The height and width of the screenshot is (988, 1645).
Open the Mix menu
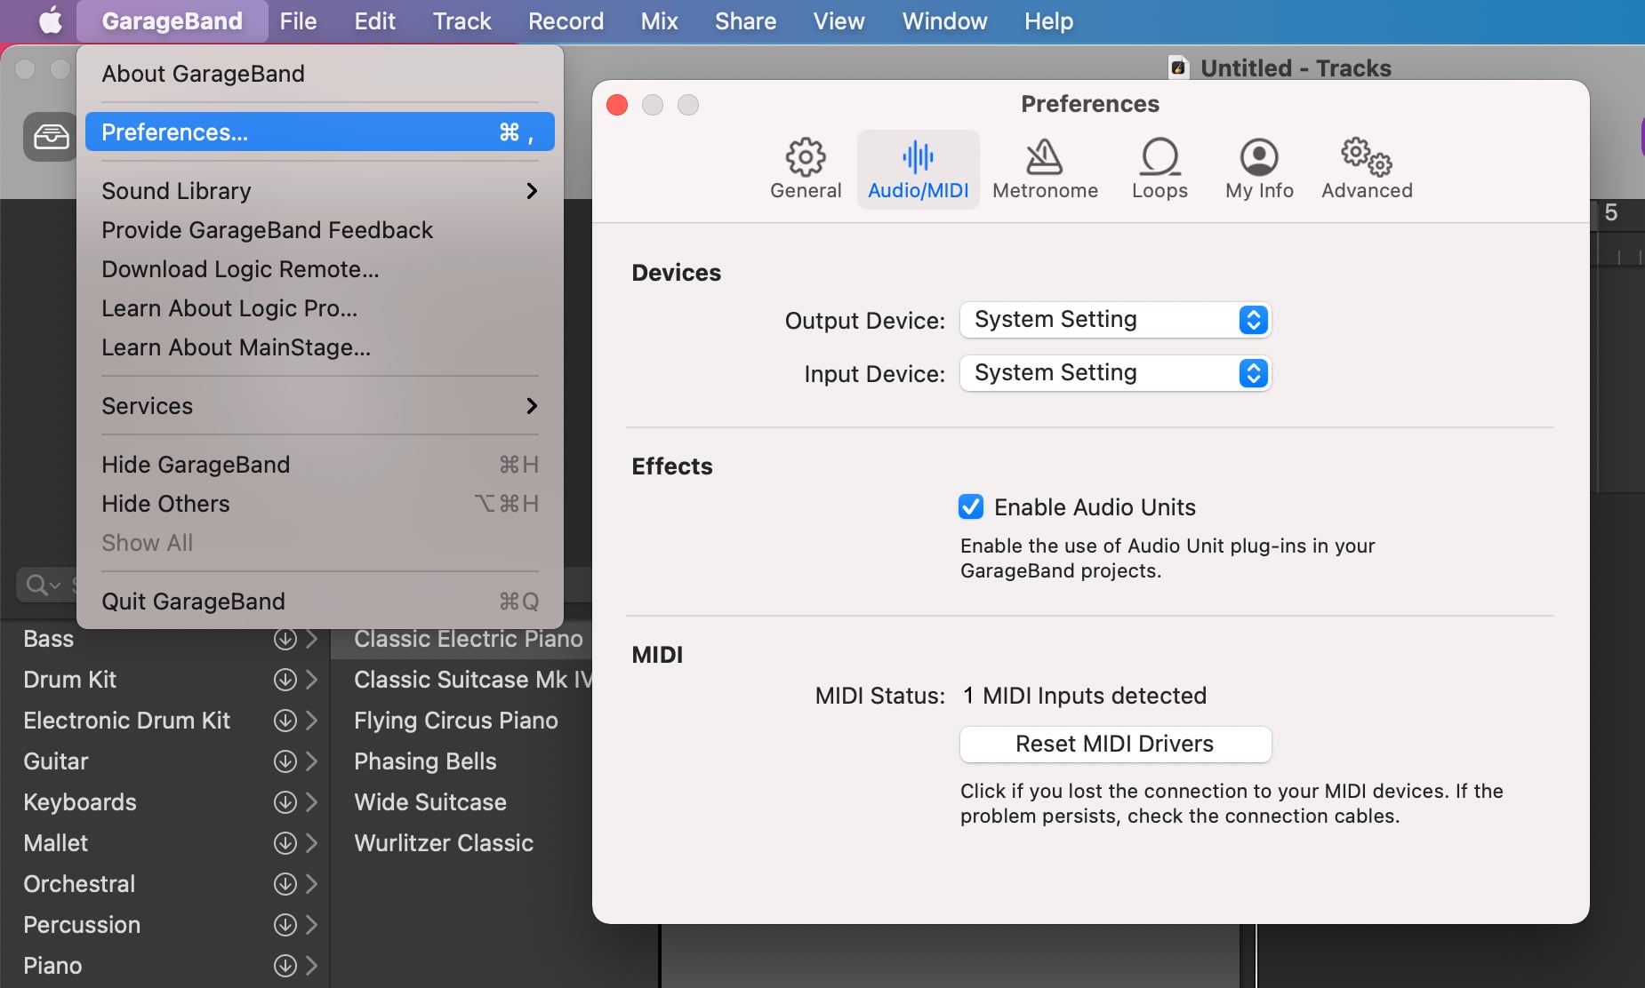coord(659,20)
